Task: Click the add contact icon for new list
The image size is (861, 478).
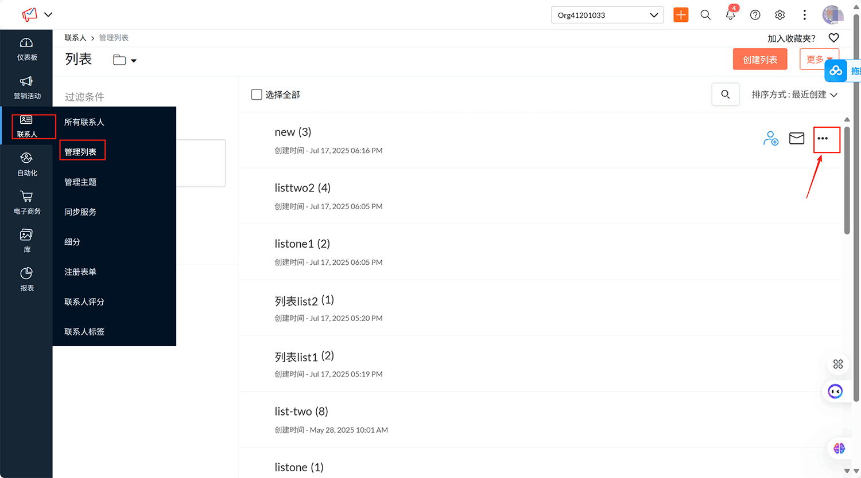Action: point(770,139)
